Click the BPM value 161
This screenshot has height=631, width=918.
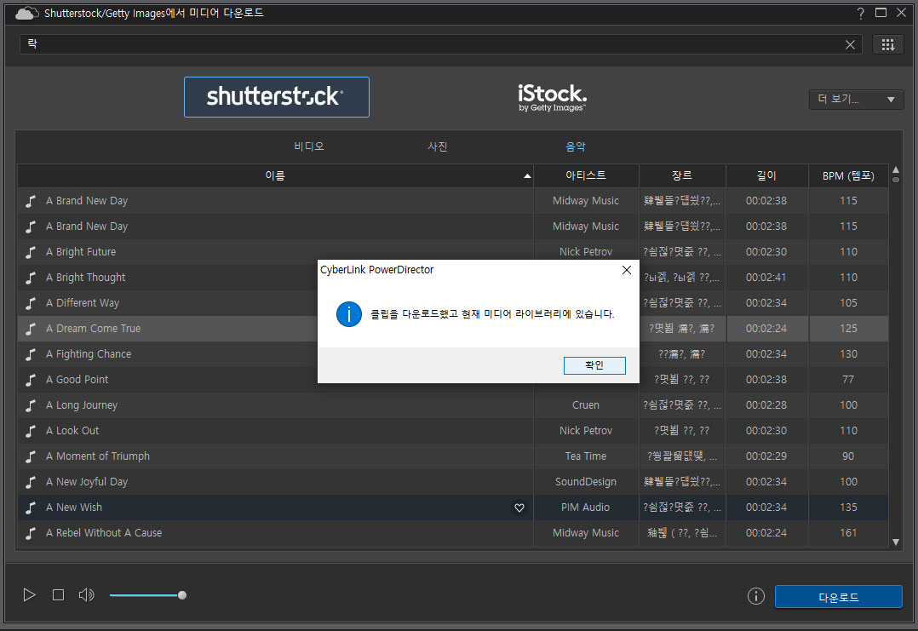[x=848, y=533]
